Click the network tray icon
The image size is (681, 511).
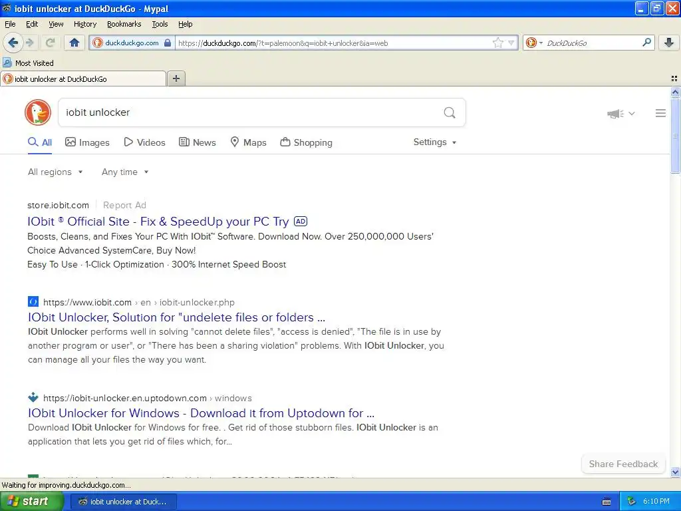631,502
